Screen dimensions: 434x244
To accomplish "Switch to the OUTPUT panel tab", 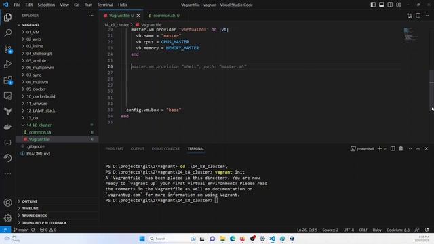I will point(137,149).
